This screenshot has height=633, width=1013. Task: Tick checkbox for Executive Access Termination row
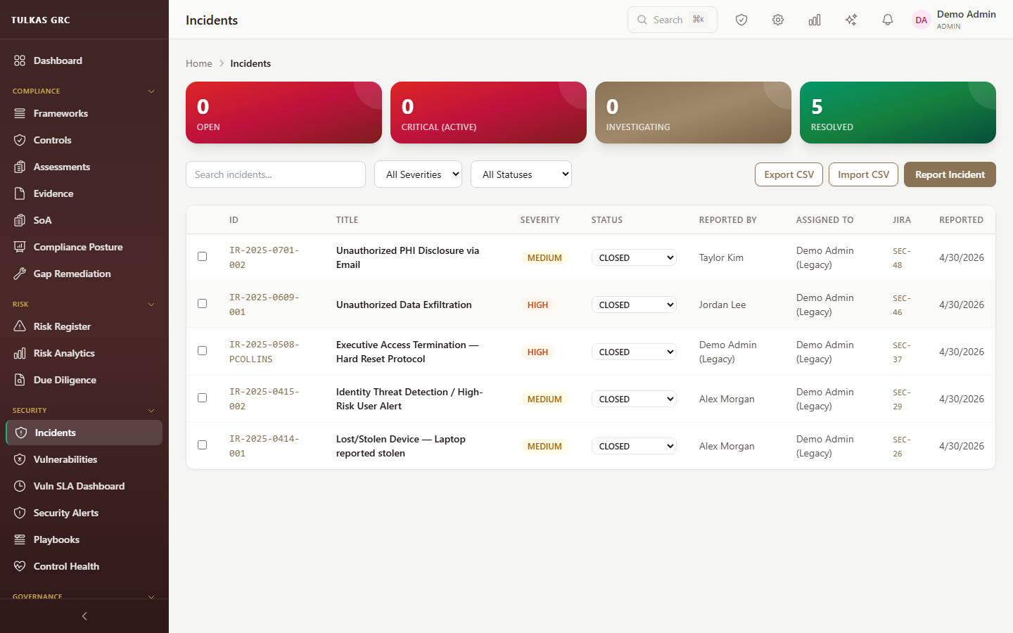pos(202,351)
